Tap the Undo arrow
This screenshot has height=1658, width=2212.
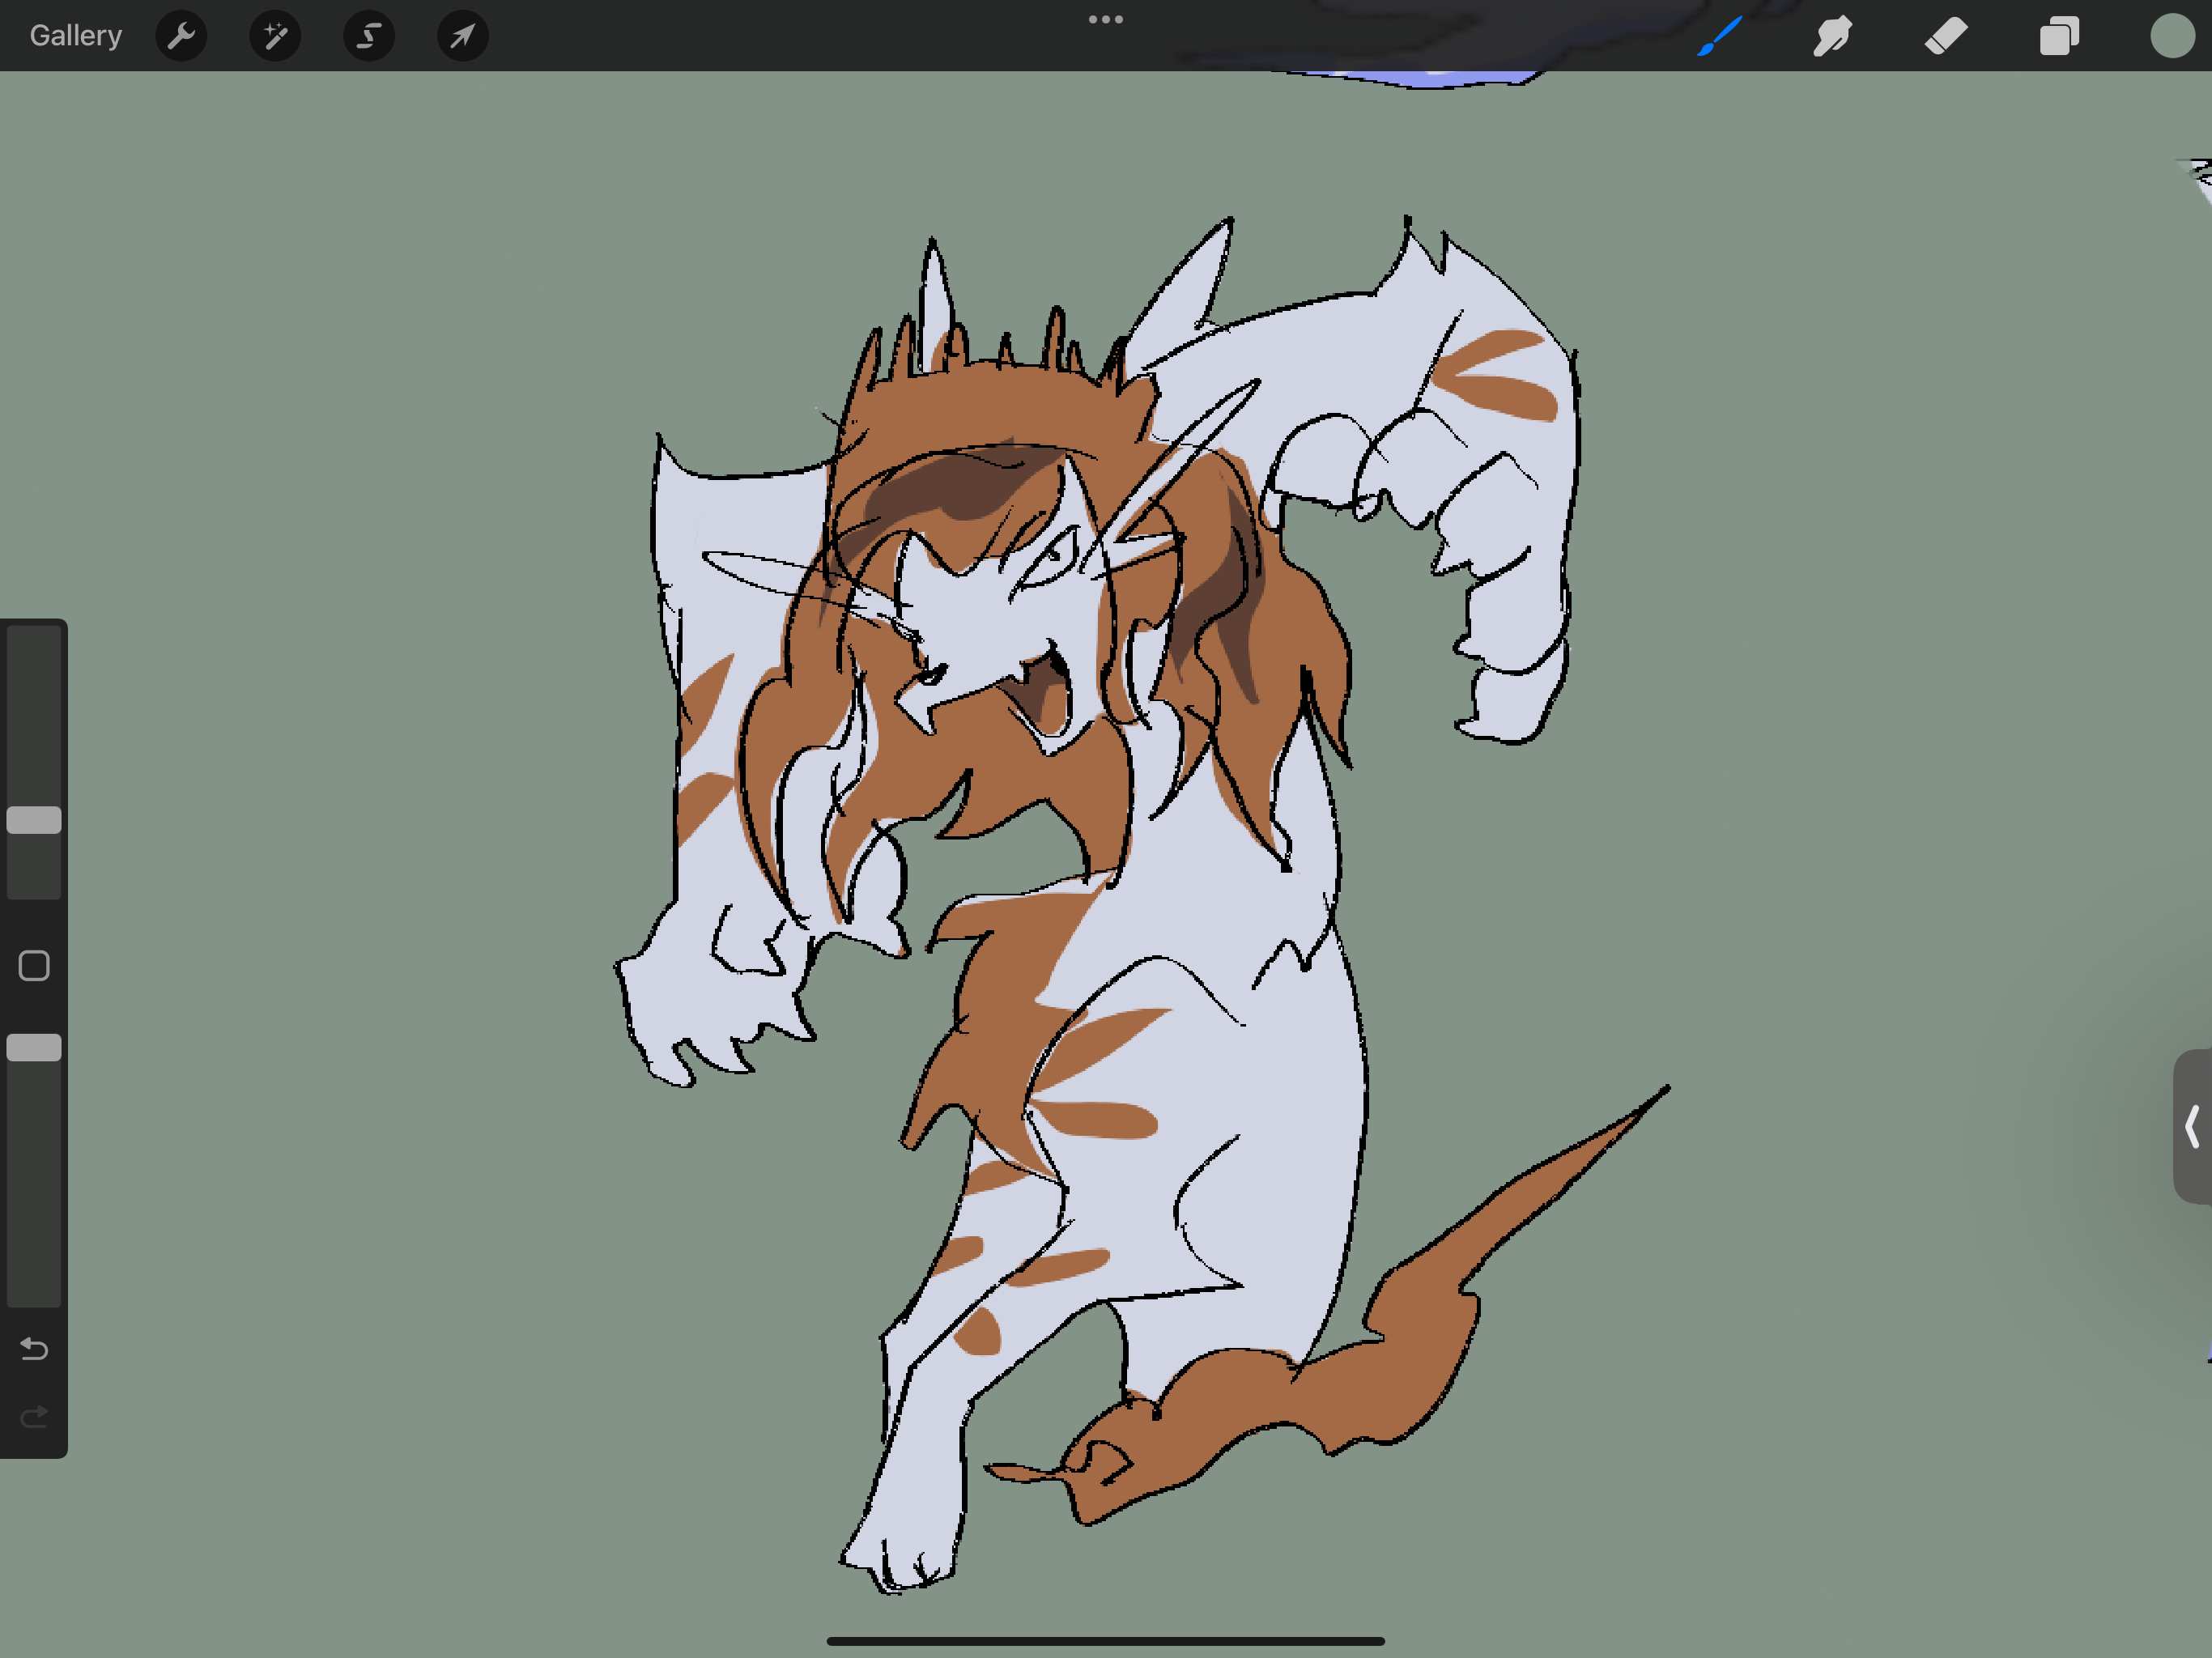pos(34,1349)
